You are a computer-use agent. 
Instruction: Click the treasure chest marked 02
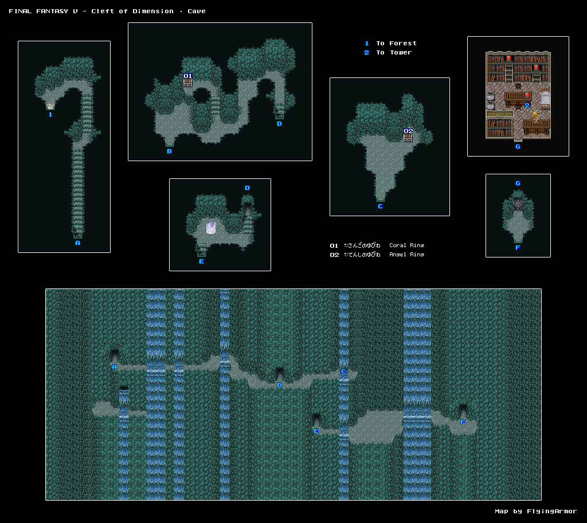point(408,138)
